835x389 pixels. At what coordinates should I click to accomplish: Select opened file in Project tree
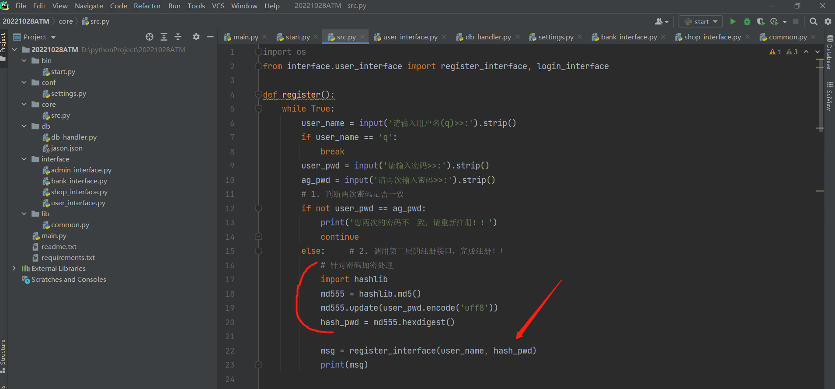[150, 37]
